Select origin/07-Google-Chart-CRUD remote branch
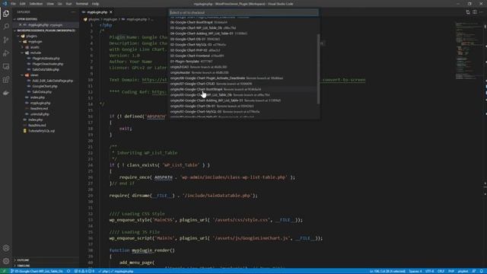Viewport: 487px width, 274px height. (243, 84)
